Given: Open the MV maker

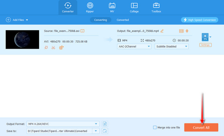Looking at the screenshot, I should (112, 7).
